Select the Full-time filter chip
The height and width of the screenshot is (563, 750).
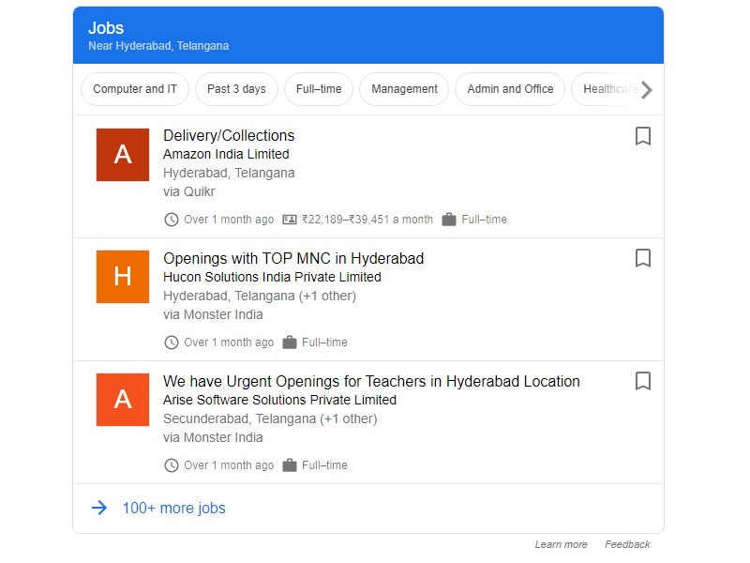(x=319, y=89)
